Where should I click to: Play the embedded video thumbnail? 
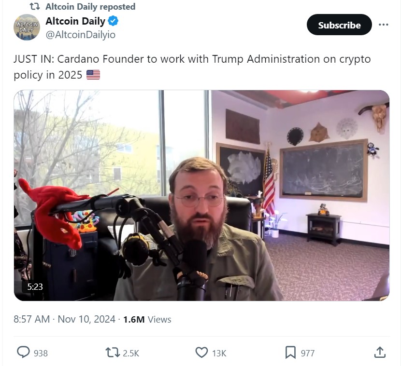pos(201,195)
